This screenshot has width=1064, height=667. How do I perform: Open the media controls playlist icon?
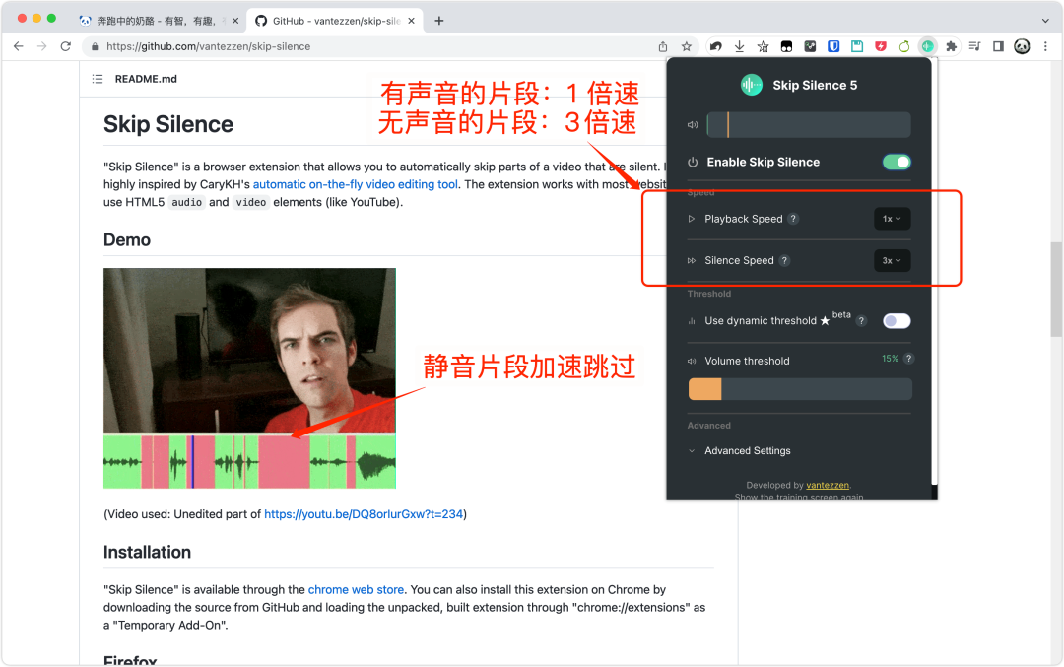pos(975,46)
